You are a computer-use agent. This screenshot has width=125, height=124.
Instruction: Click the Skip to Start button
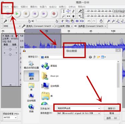35,14
